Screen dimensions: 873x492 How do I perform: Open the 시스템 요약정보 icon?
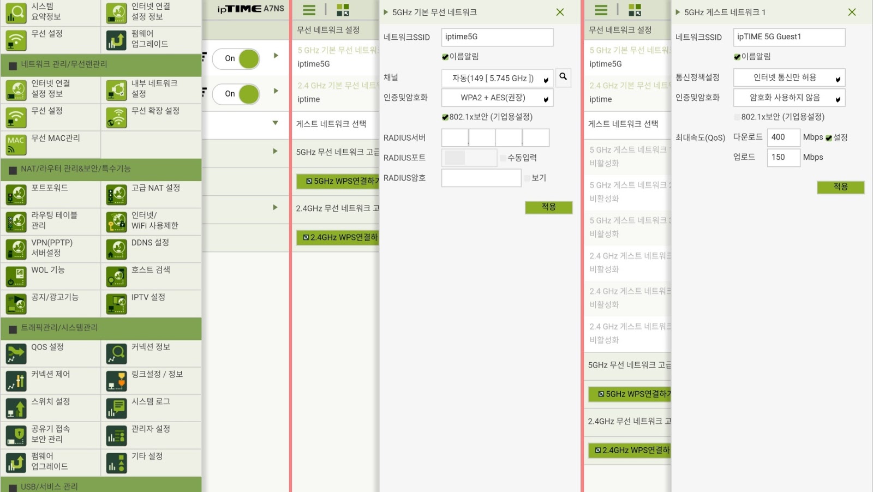tap(16, 13)
